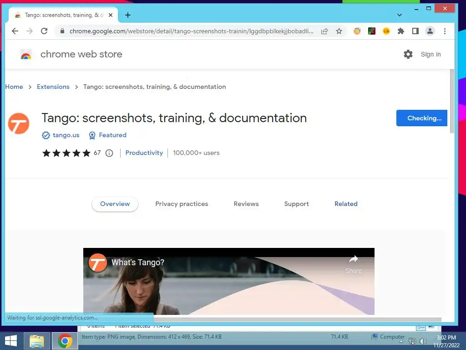Click the rating info circle icon

point(109,153)
